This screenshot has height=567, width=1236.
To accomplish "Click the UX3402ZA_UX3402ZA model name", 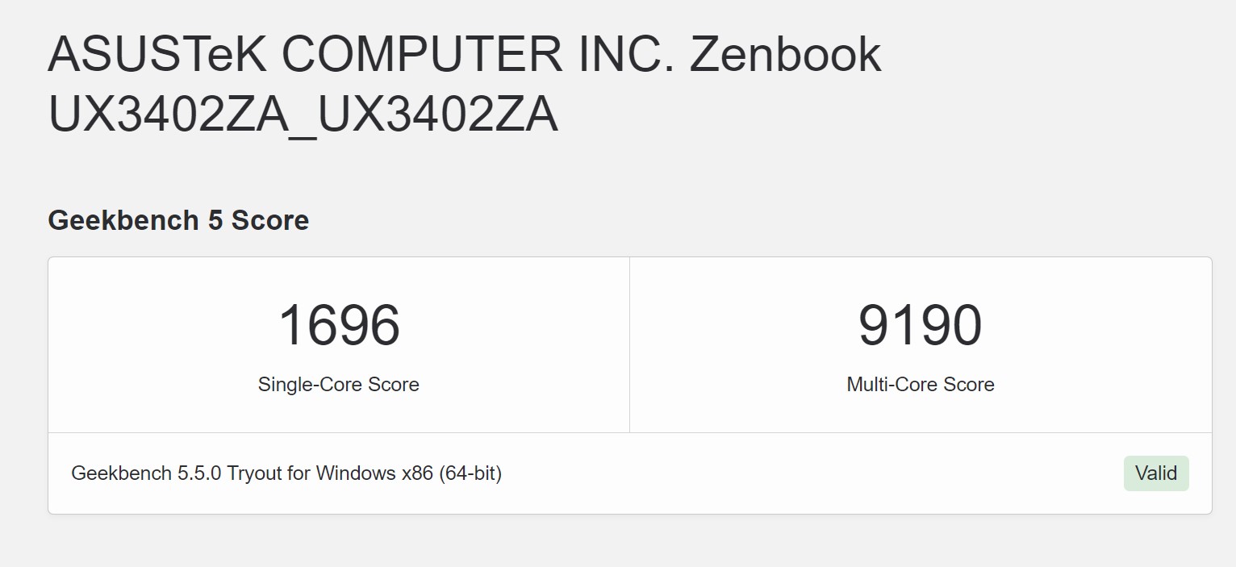I will (x=303, y=115).
